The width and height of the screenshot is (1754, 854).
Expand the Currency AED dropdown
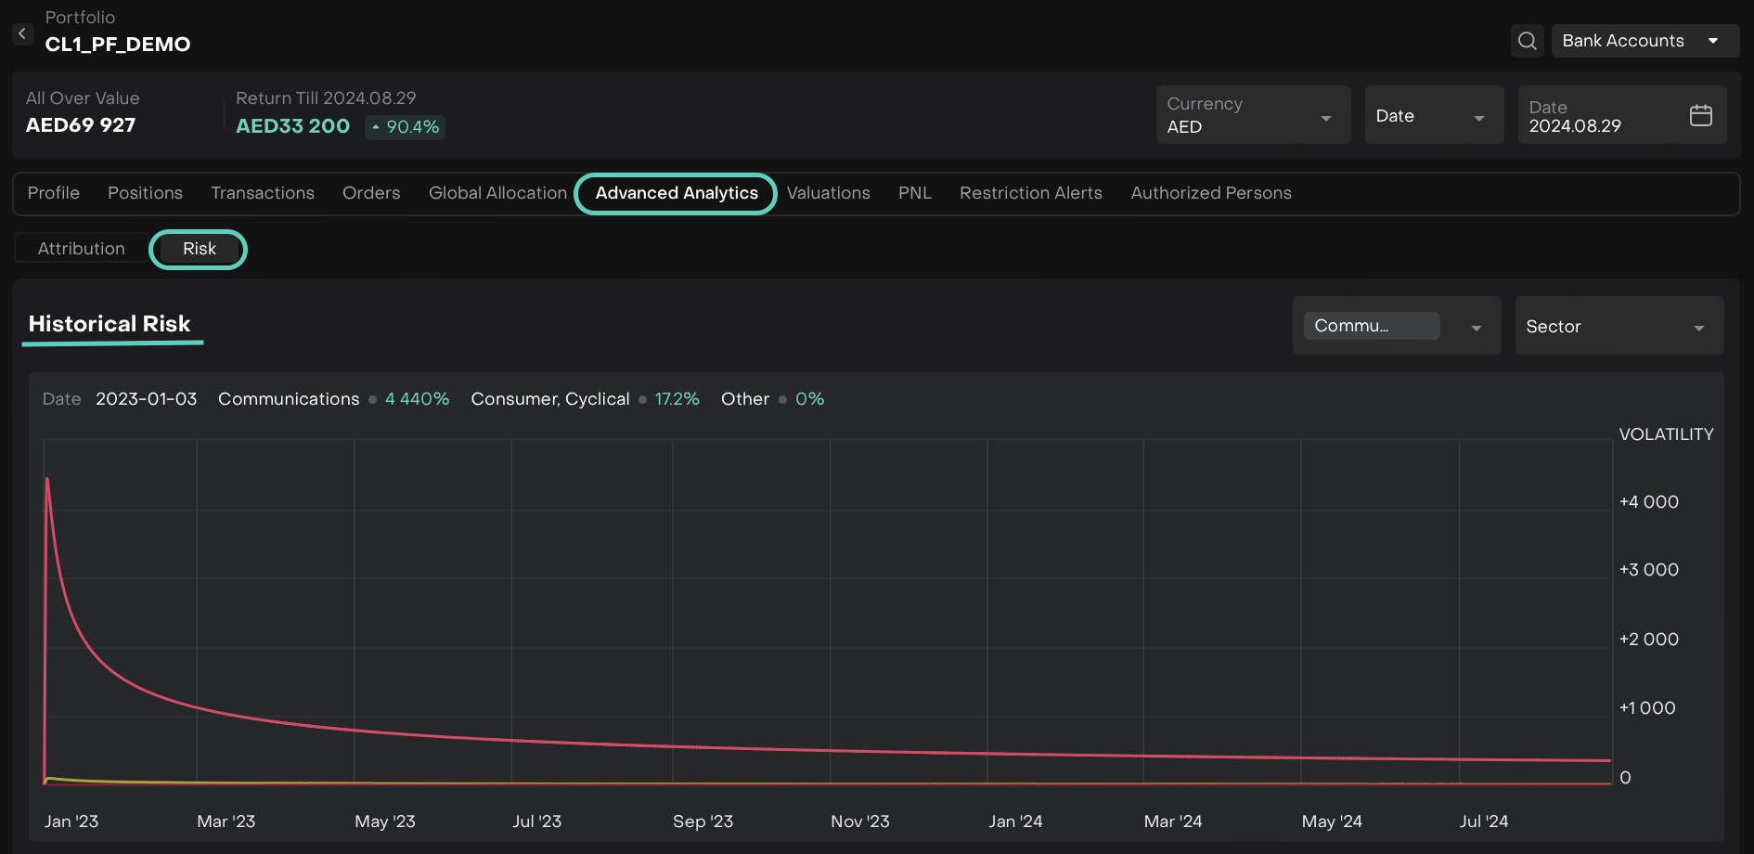tap(1252, 115)
